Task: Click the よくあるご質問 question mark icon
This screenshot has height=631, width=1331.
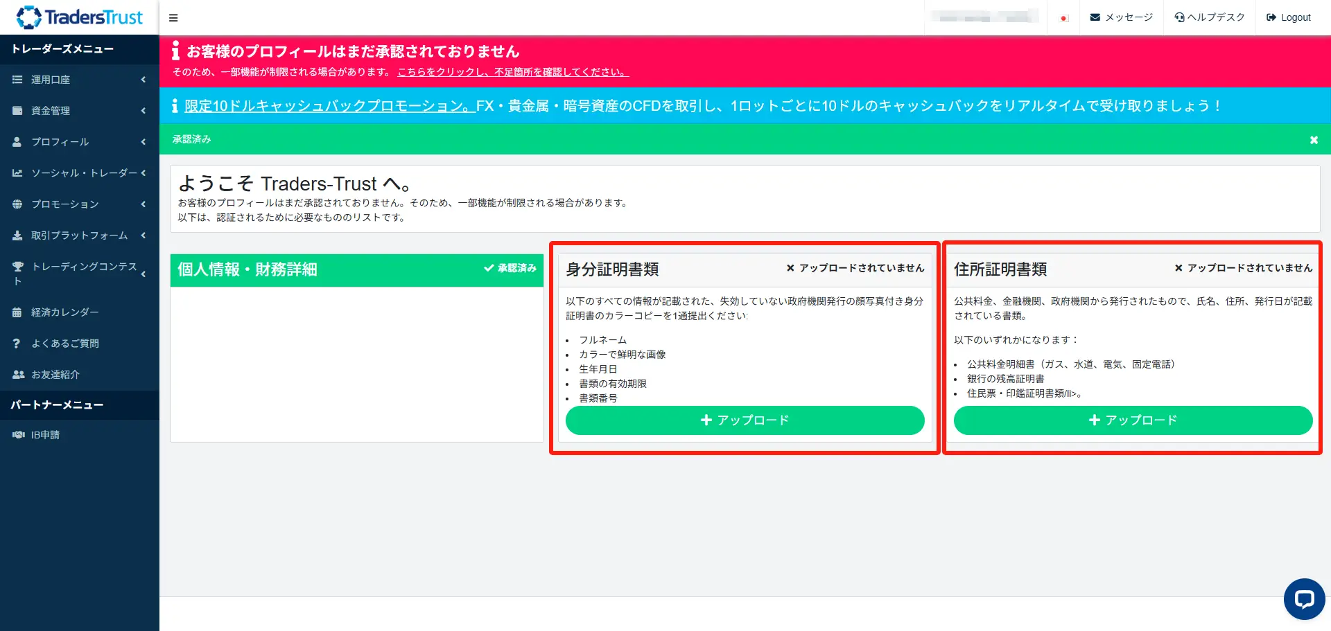Action: 17,344
